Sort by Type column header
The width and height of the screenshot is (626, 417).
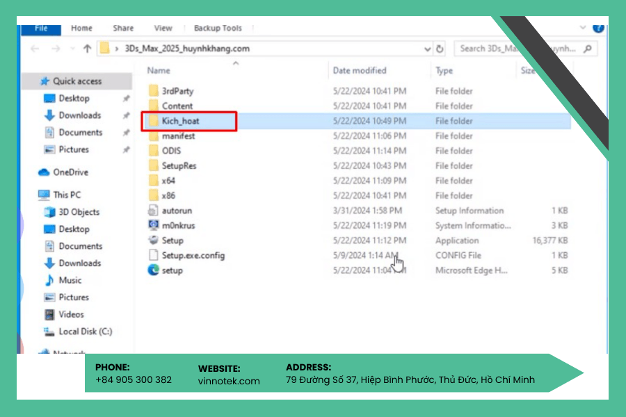click(444, 71)
